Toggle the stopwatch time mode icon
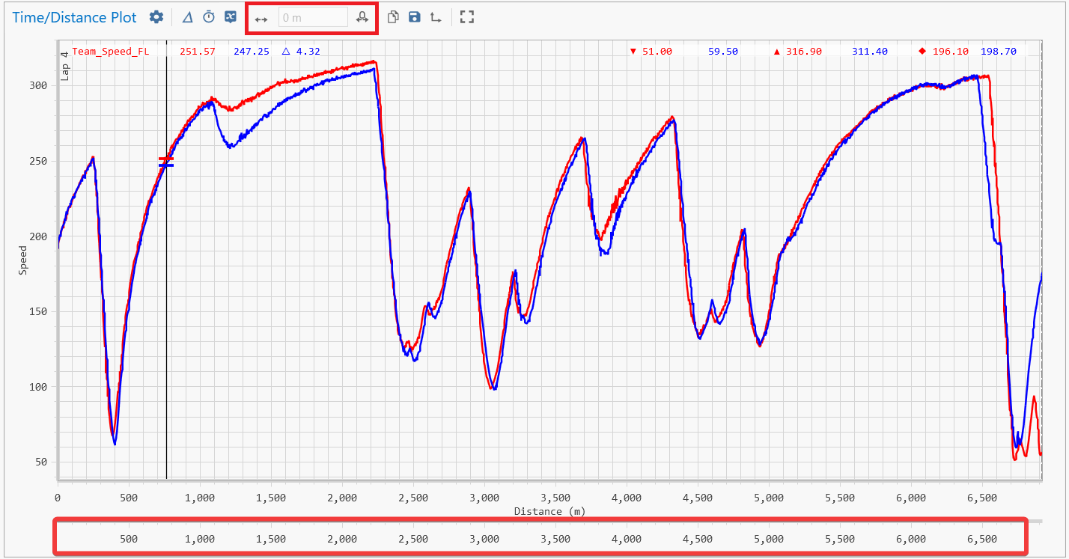Viewport: 1069px width, 559px height. (x=209, y=17)
